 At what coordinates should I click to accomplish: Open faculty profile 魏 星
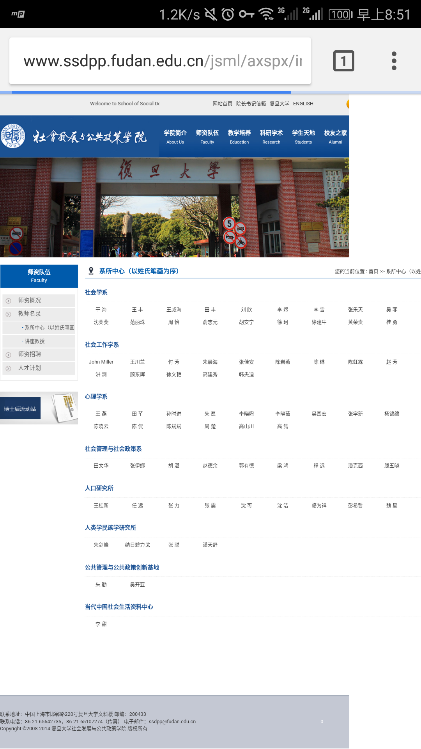point(392,506)
